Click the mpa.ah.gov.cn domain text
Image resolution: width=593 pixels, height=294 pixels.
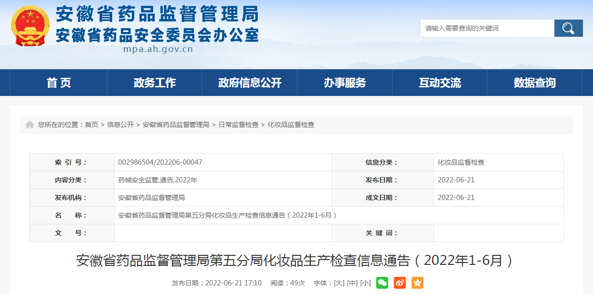tap(158, 49)
